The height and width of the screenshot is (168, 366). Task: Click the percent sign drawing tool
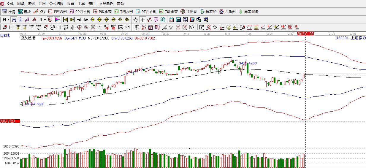(x=215, y=28)
